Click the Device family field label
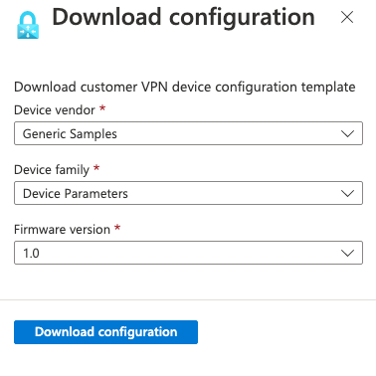This screenshot has height=376, width=376. point(52,170)
